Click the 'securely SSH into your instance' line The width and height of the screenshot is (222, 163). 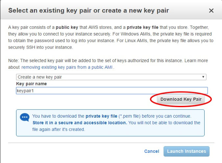(x=40, y=47)
